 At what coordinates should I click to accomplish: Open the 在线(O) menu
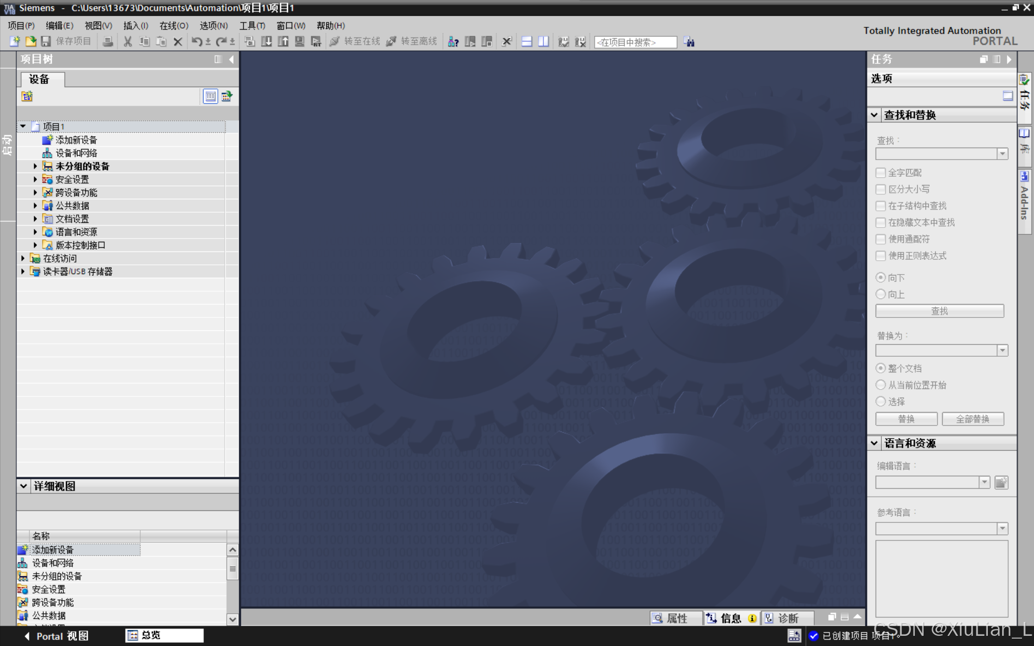(174, 25)
